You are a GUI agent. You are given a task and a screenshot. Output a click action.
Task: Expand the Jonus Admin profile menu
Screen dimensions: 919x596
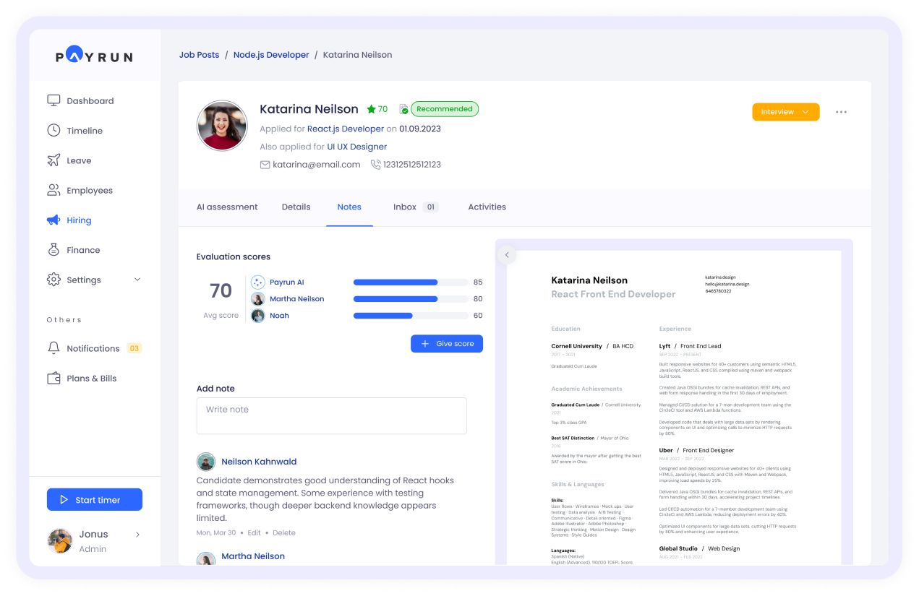[x=137, y=535]
